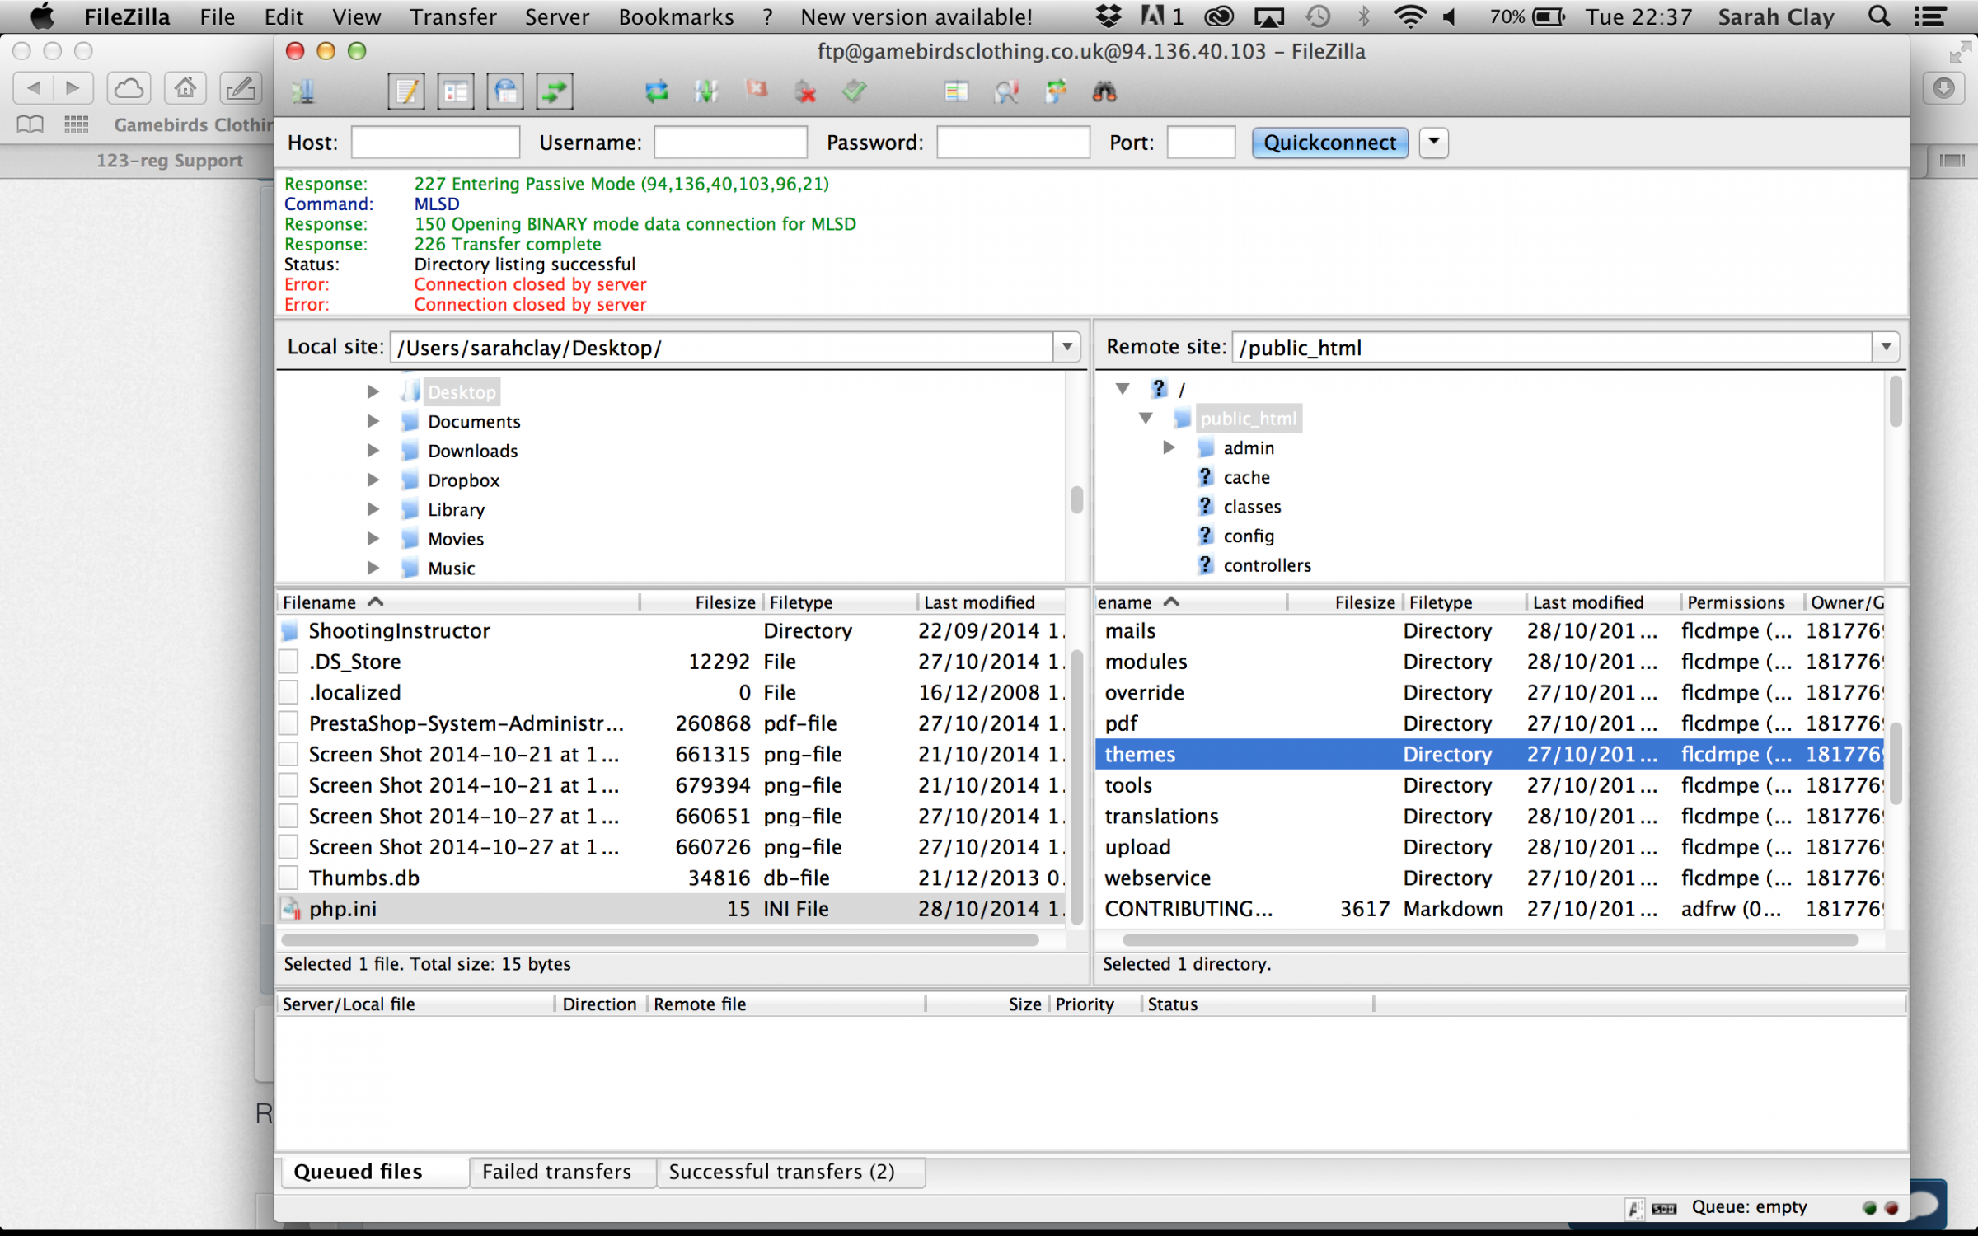This screenshot has width=1978, height=1236.
Task: Click the Quickconnect button
Action: tap(1329, 142)
